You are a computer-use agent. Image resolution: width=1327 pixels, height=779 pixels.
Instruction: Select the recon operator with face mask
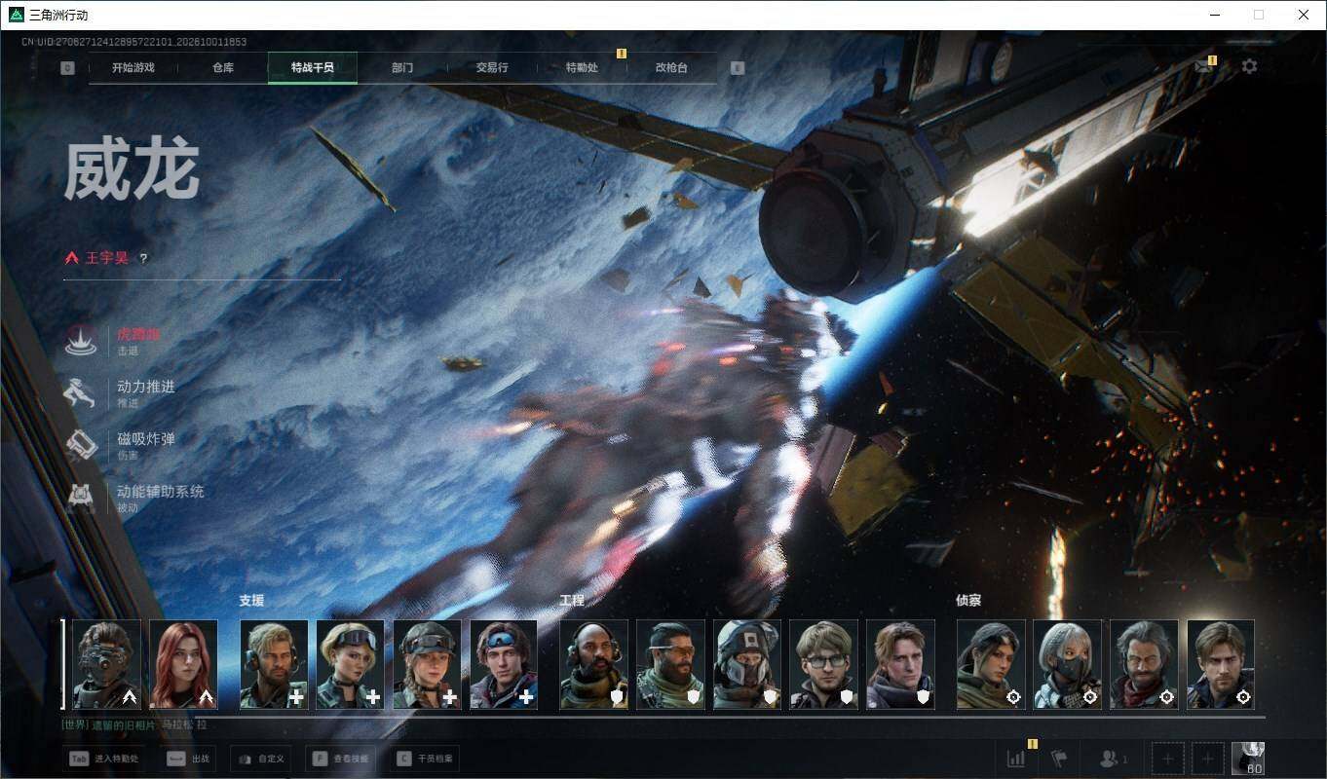click(x=1068, y=664)
